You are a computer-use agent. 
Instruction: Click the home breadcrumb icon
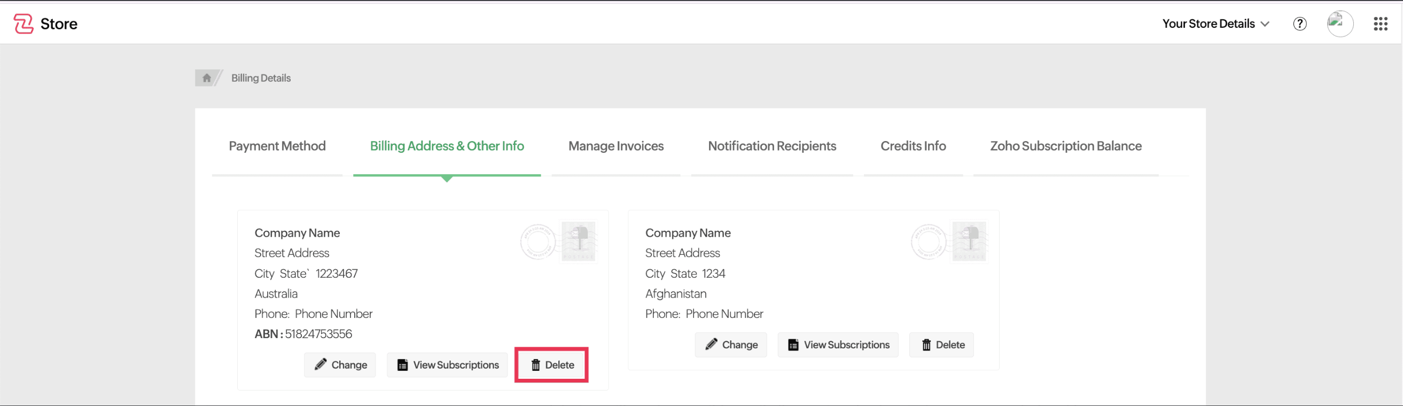(x=206, y=78)
